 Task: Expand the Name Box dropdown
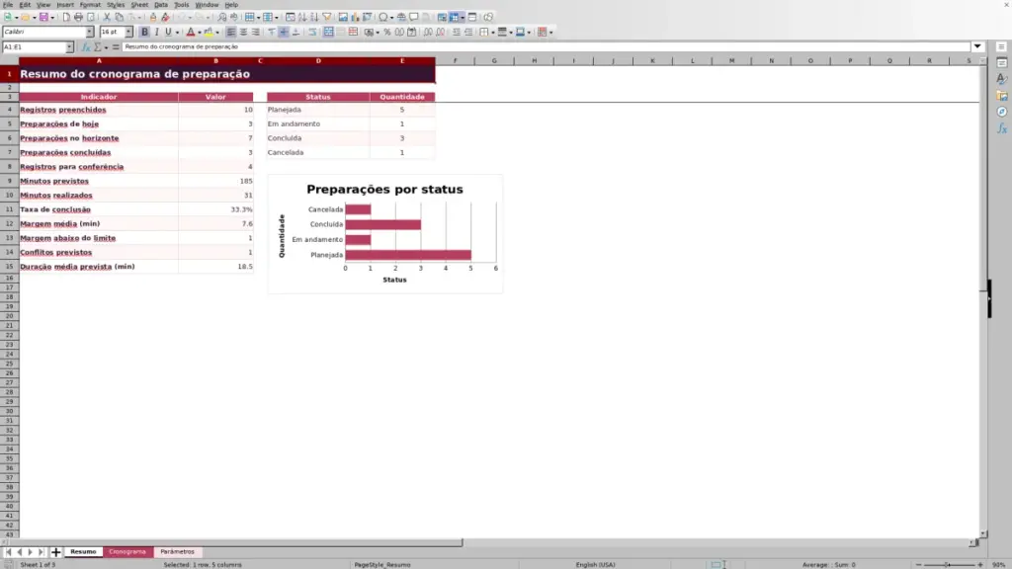click(69, 46)
